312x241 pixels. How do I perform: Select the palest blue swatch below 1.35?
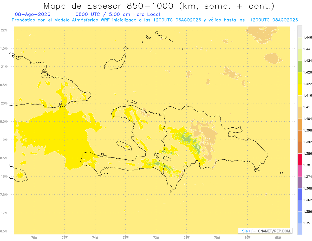pos(300,229)
